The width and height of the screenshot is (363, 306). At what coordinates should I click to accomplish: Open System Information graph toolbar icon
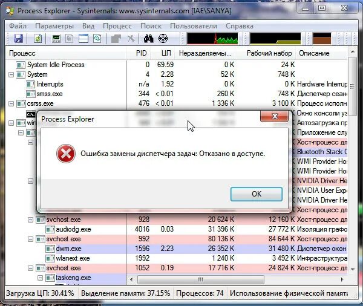point(56,39)
